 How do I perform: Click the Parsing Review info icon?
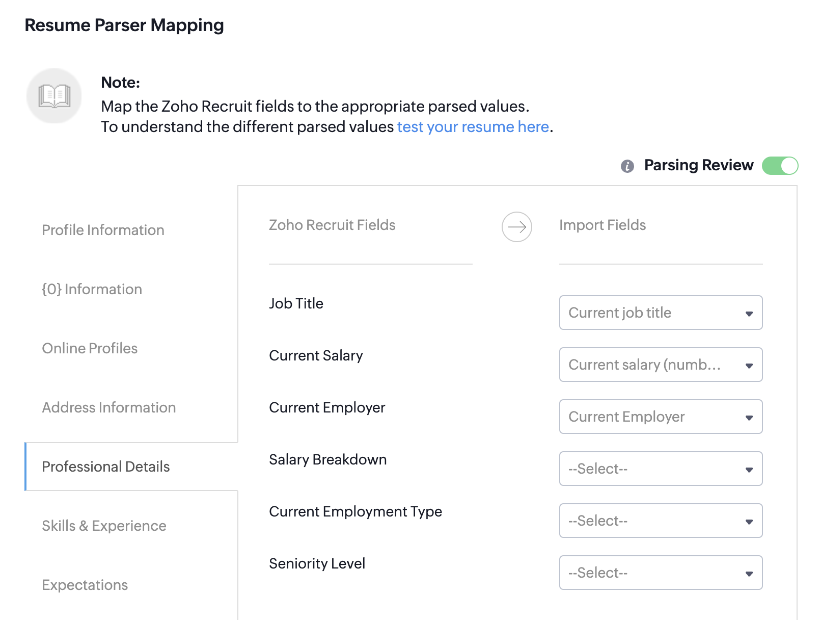[627, 166]
